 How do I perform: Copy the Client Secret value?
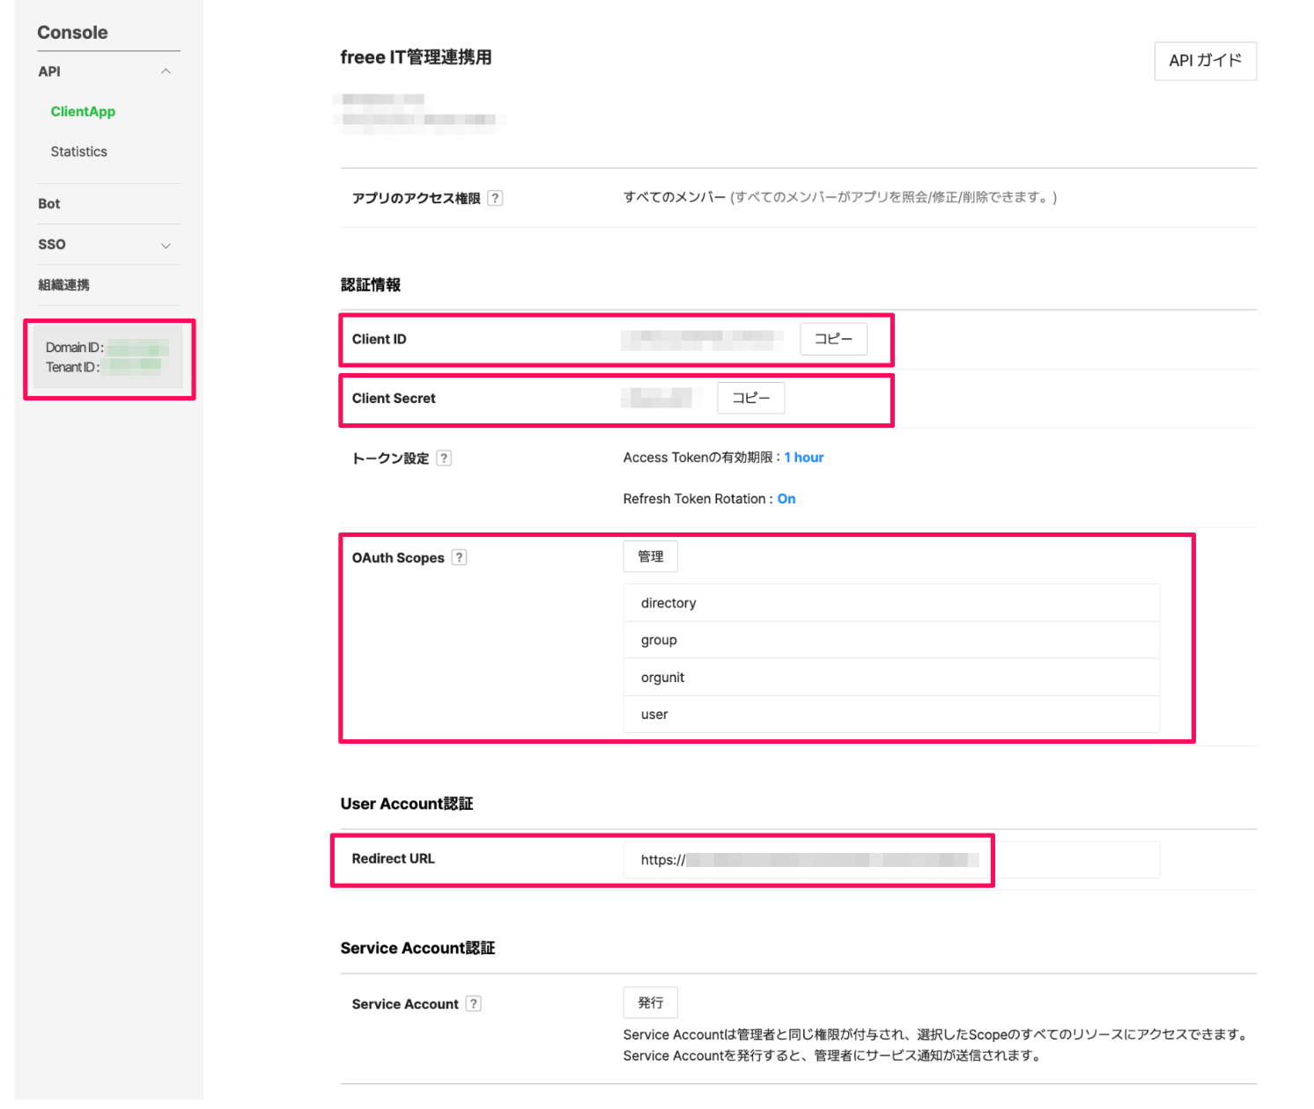(750, 398)
